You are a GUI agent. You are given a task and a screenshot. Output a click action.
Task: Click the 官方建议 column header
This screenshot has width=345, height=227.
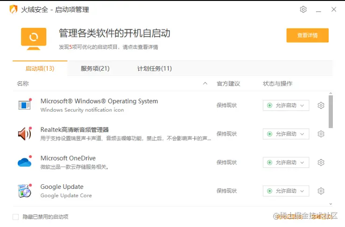pos(228,84)
